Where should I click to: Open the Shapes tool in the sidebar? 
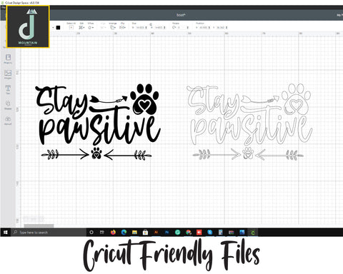(8, 105)
